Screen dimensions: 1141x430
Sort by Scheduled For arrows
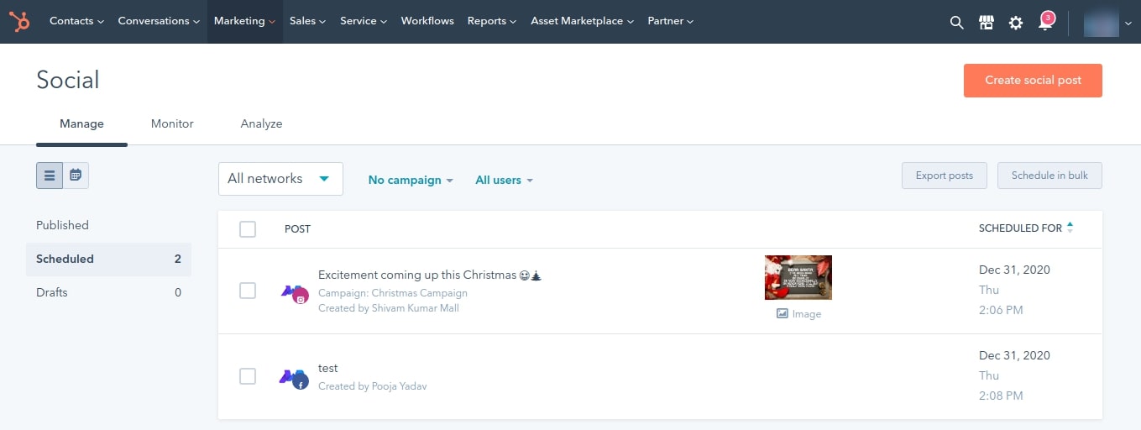(x=1070, y=228)
